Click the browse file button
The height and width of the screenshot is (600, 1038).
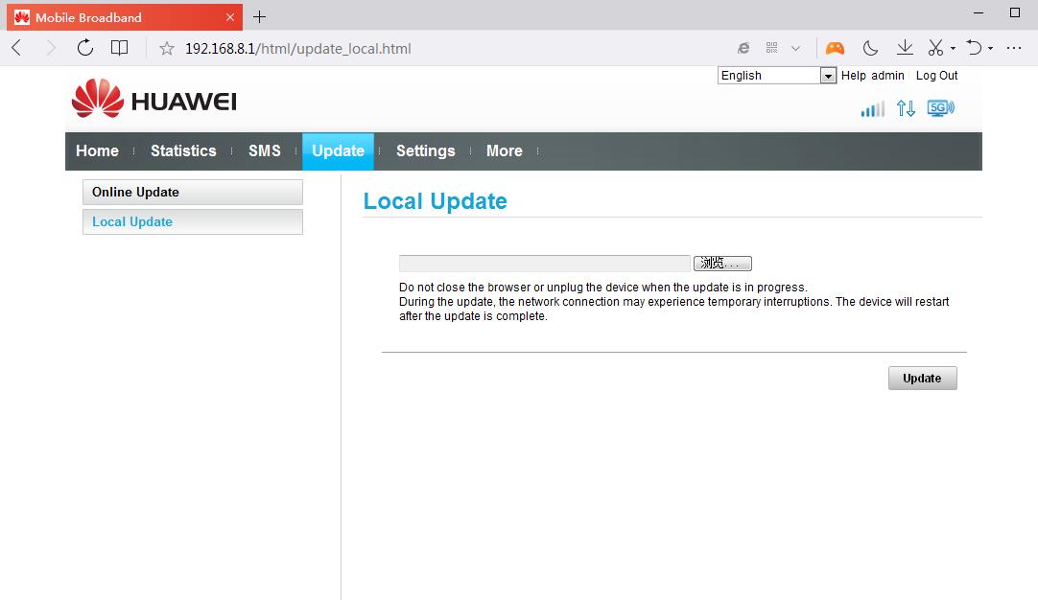[722, 264]
